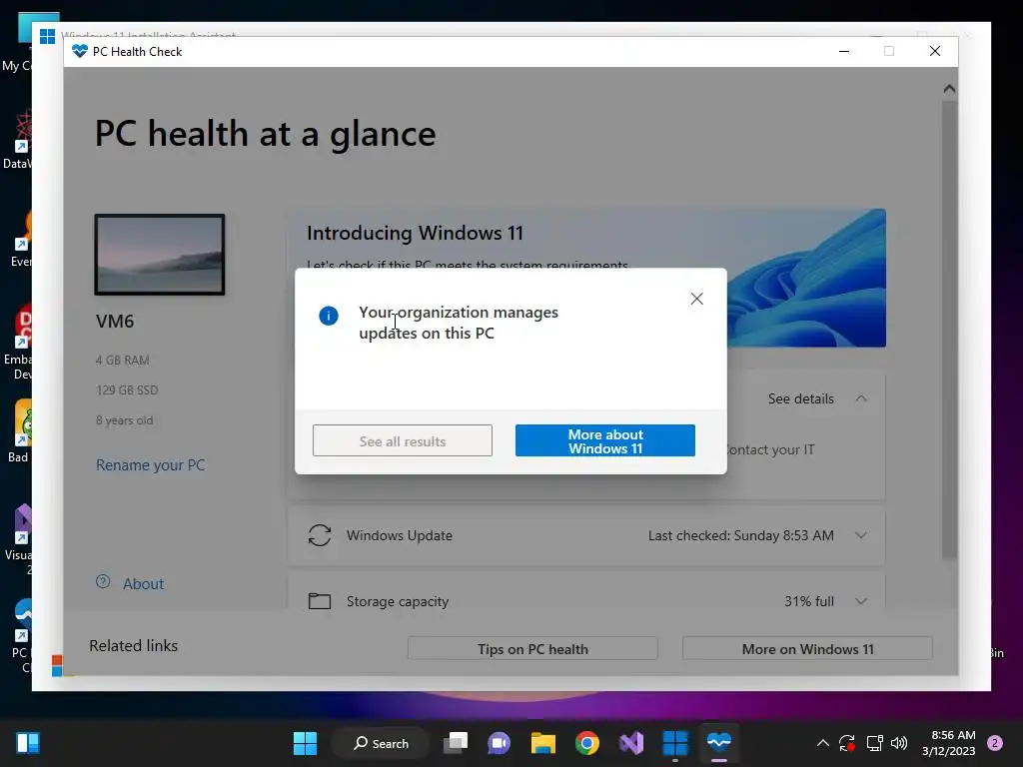Click the 4 GB RAM spec
The image size is (1023, 767).
coord(123,360)
